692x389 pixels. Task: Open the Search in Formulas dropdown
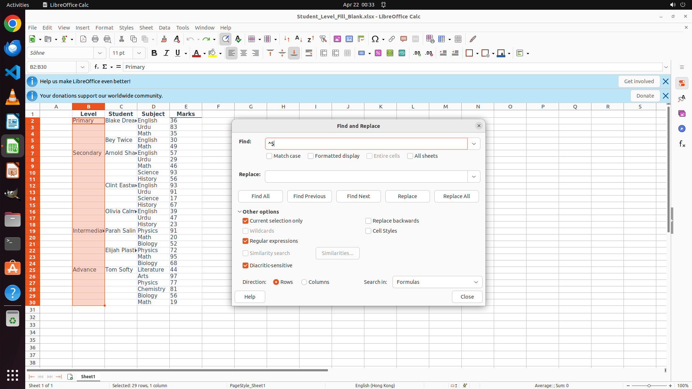[x=437, y=282]
